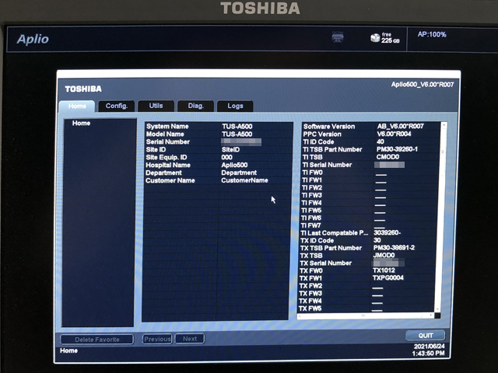Select the Site ID row
The height and width of the screenshot is (373, 498).
(x=218, y=149)
